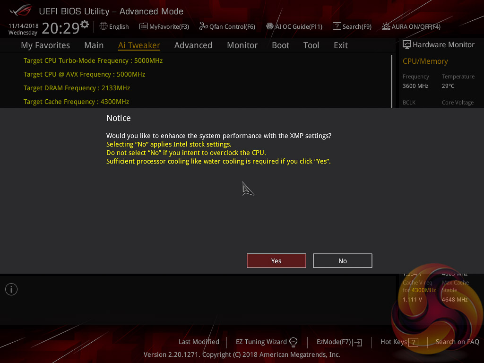Image resolution: width=484 pixels, height=363 pixels.
Task: Open the Exit tab
Action: [x=341, y=45]
